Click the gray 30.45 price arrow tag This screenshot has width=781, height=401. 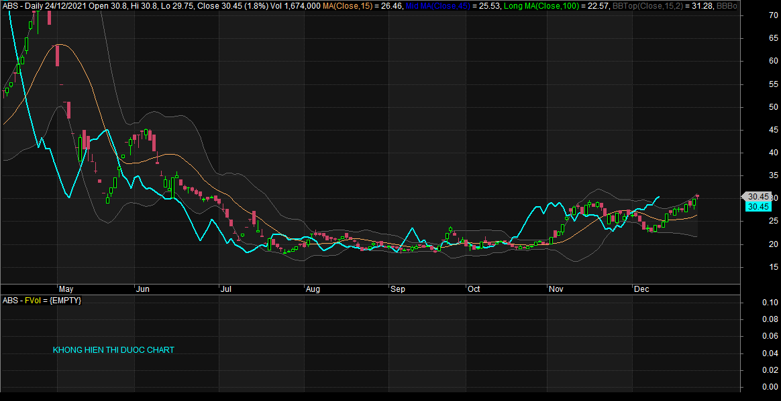(757, 196)
